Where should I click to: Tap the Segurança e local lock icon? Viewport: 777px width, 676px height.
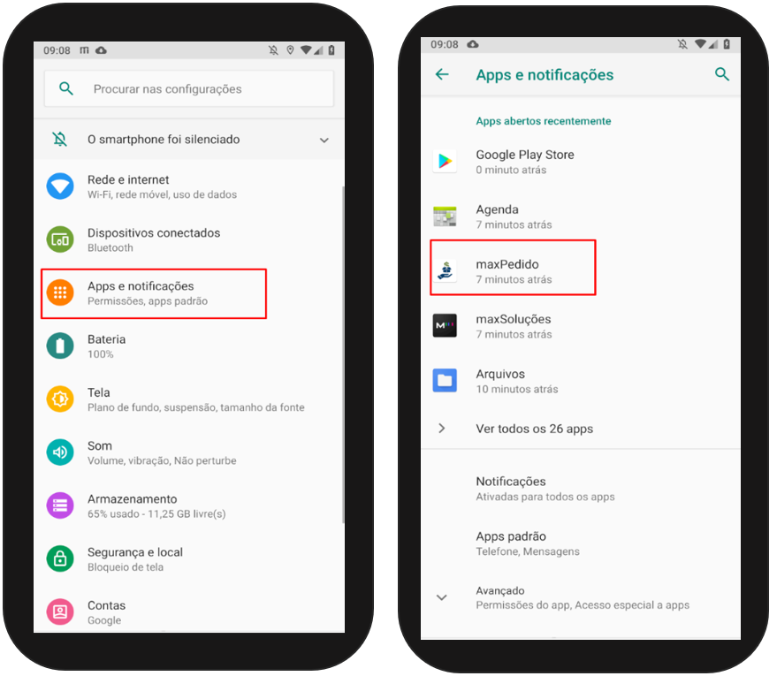point(60,558)
